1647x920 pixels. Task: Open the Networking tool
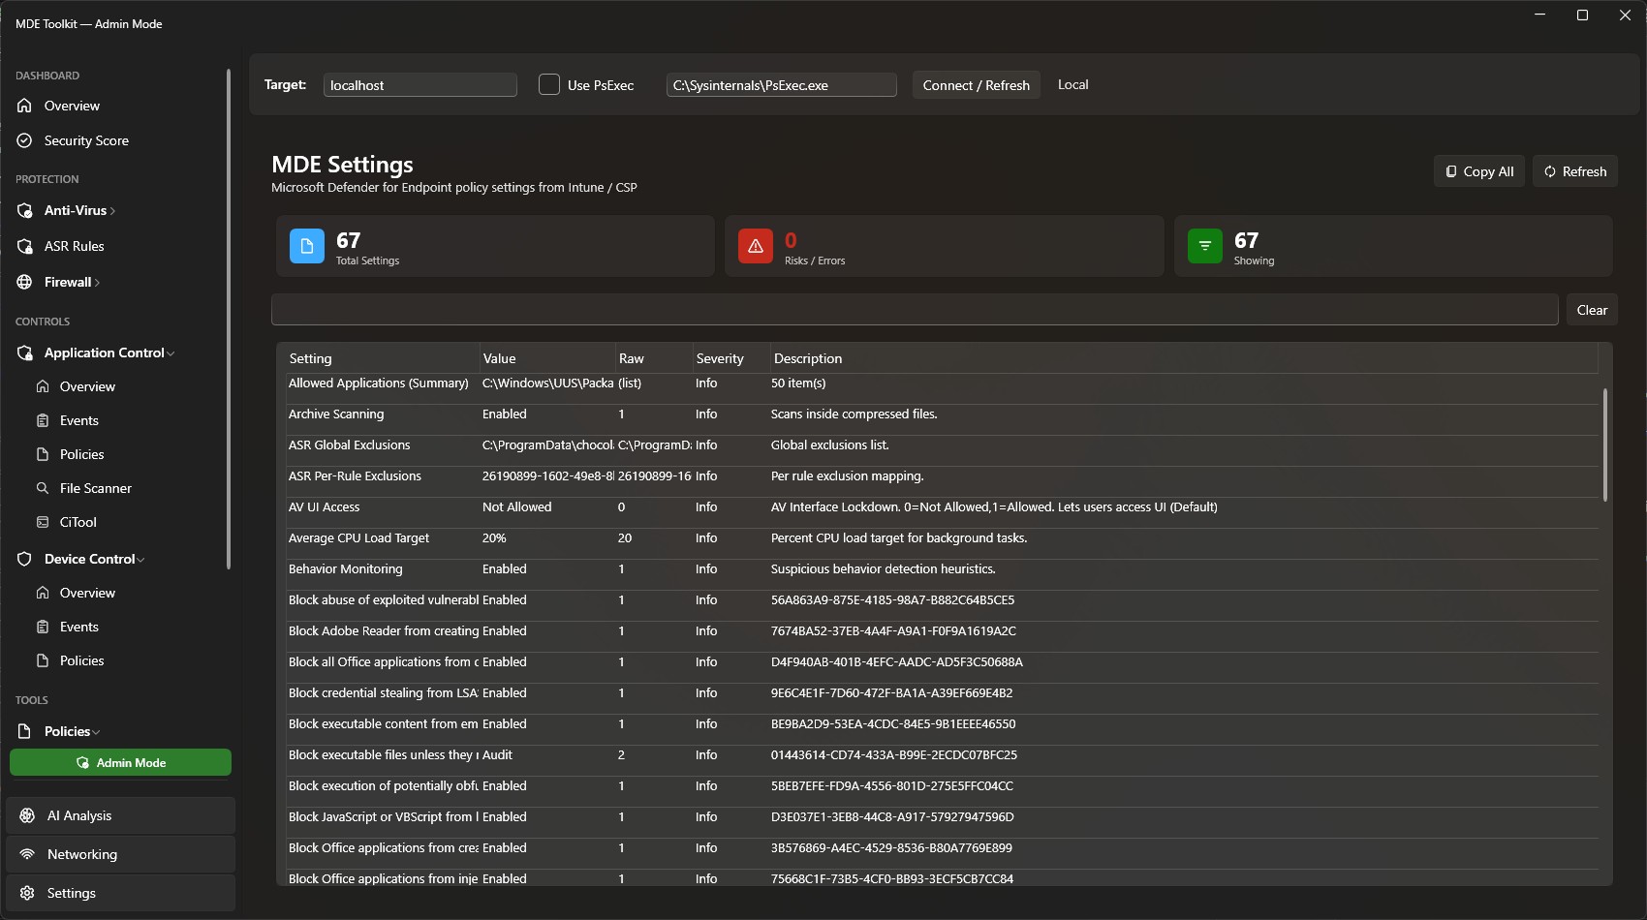[x=82, y=853]
